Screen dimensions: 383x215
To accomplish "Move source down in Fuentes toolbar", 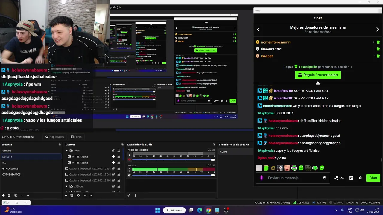I will pyautogui.click(x=91, y=196).
